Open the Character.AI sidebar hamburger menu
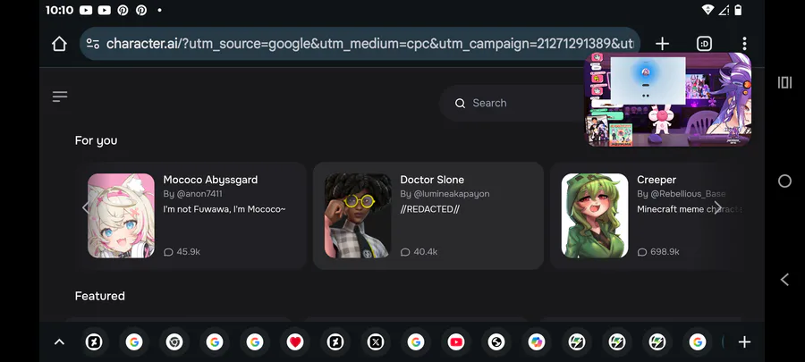Viewport: 805px width, 362px height. click(60, 97)
